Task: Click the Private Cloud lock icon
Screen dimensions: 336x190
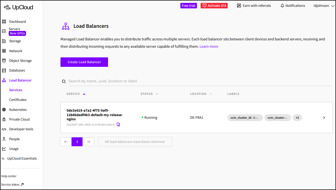Action: (x=4, y=119)
